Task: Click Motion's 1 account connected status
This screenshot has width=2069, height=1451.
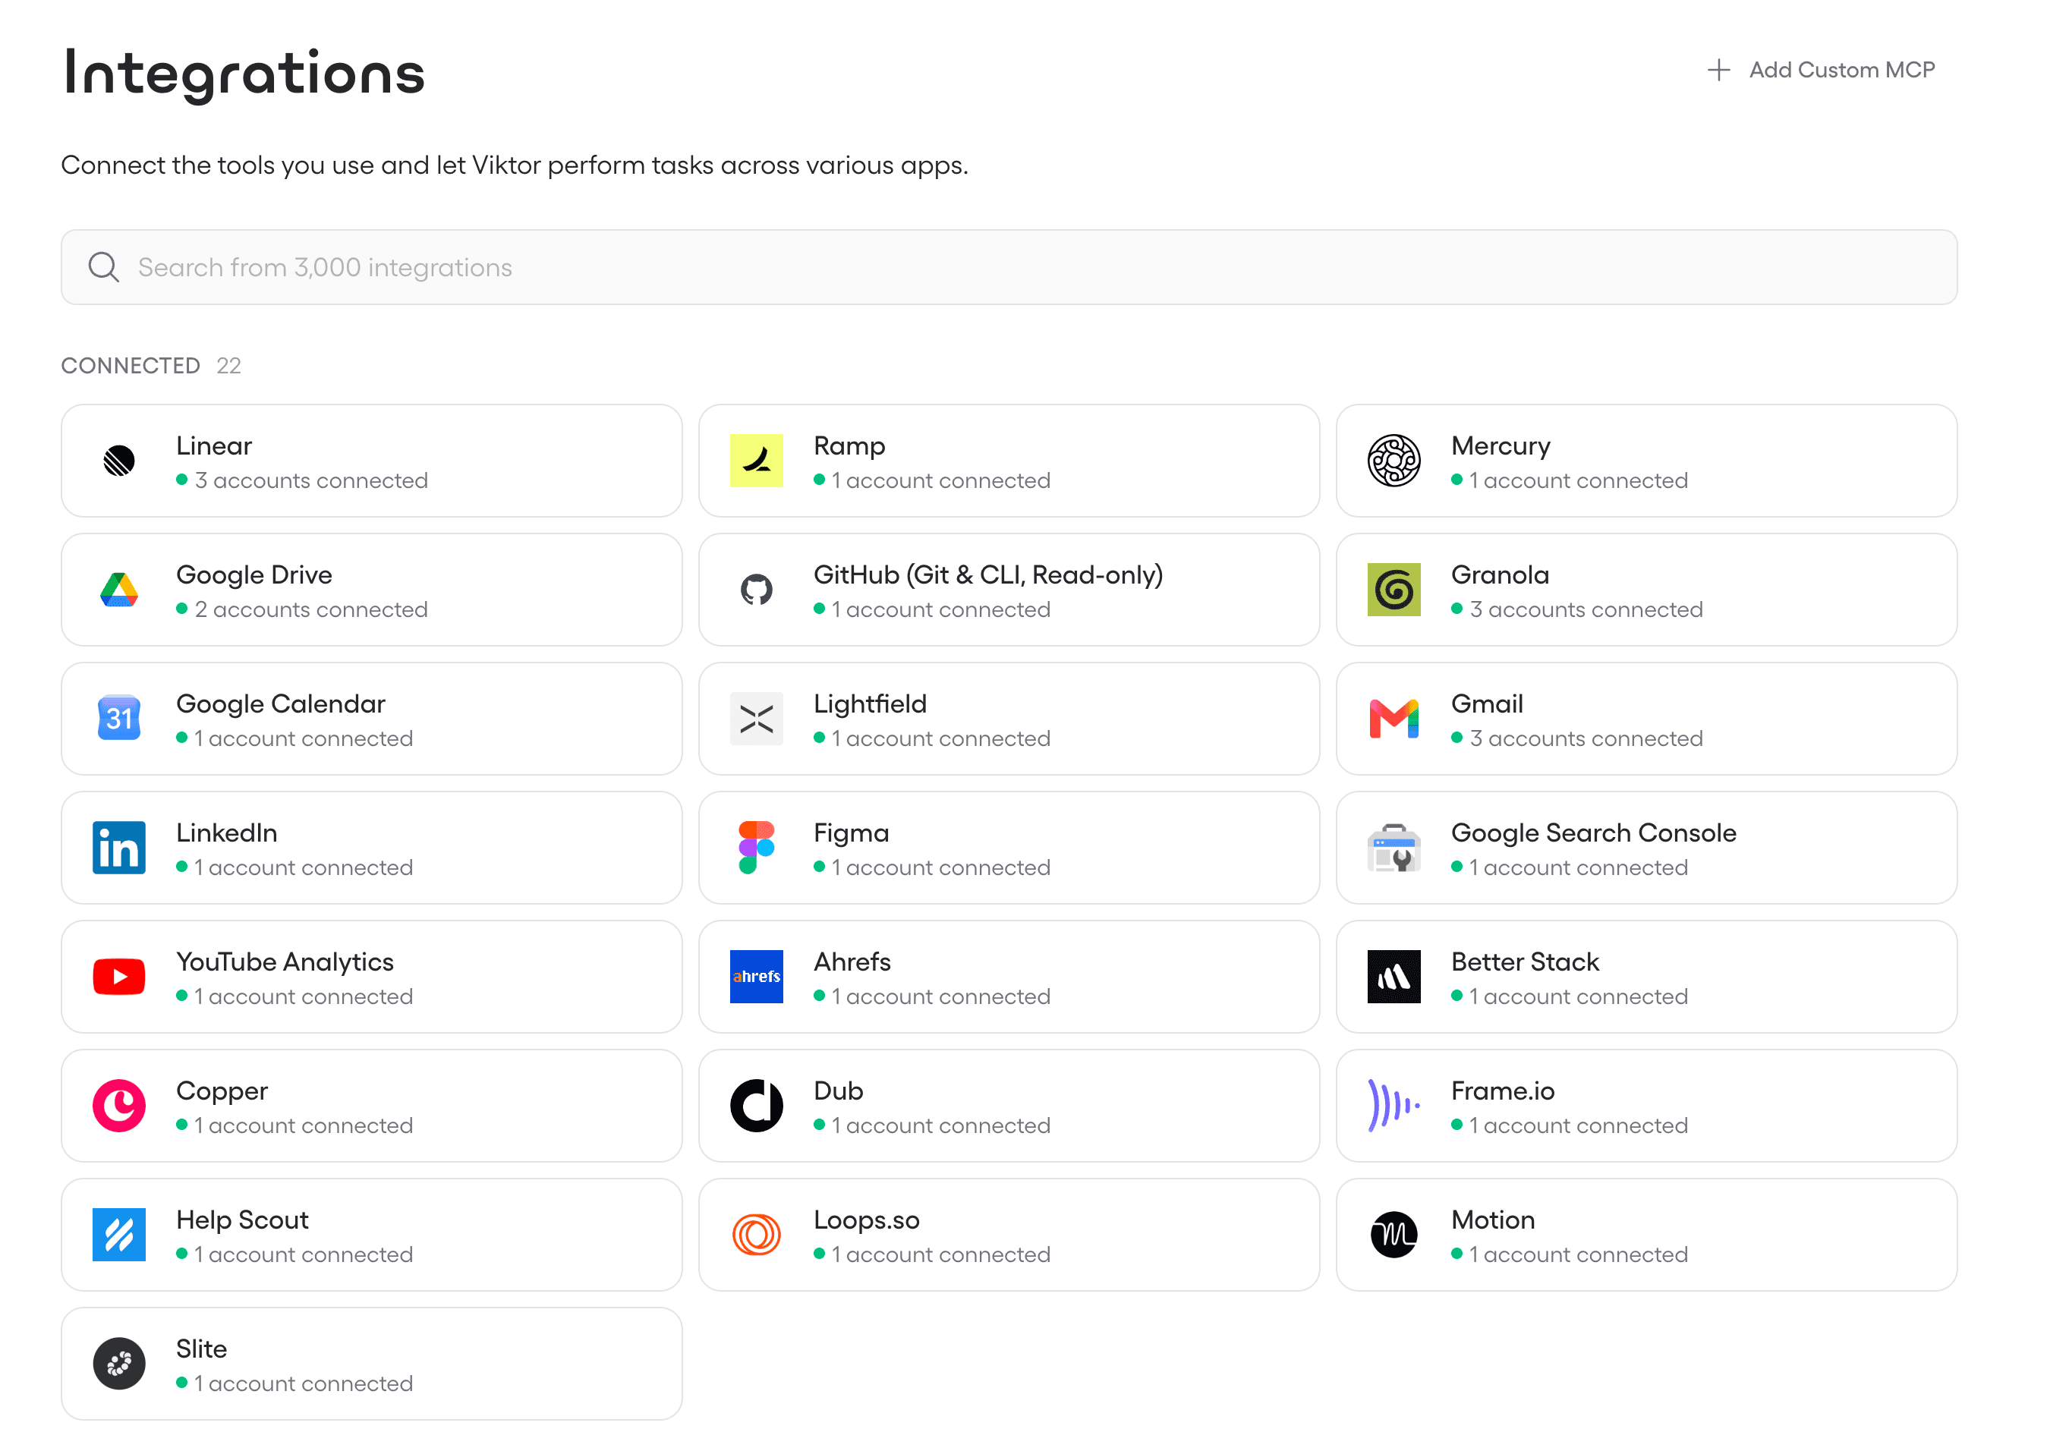Action: tap(1570, 1254)
